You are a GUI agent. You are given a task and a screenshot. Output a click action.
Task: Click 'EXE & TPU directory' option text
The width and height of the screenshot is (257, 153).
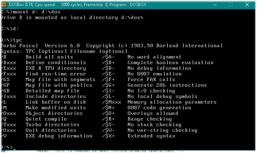click(56, 68)
